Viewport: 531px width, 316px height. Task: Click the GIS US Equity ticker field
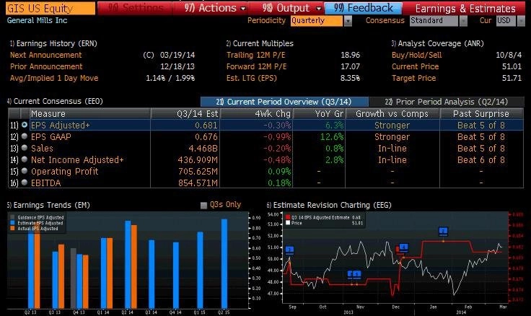[x=51, y=8]
